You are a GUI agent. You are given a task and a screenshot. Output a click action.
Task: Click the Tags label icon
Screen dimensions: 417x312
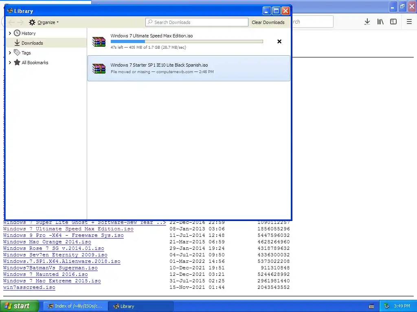coord(17,52)
